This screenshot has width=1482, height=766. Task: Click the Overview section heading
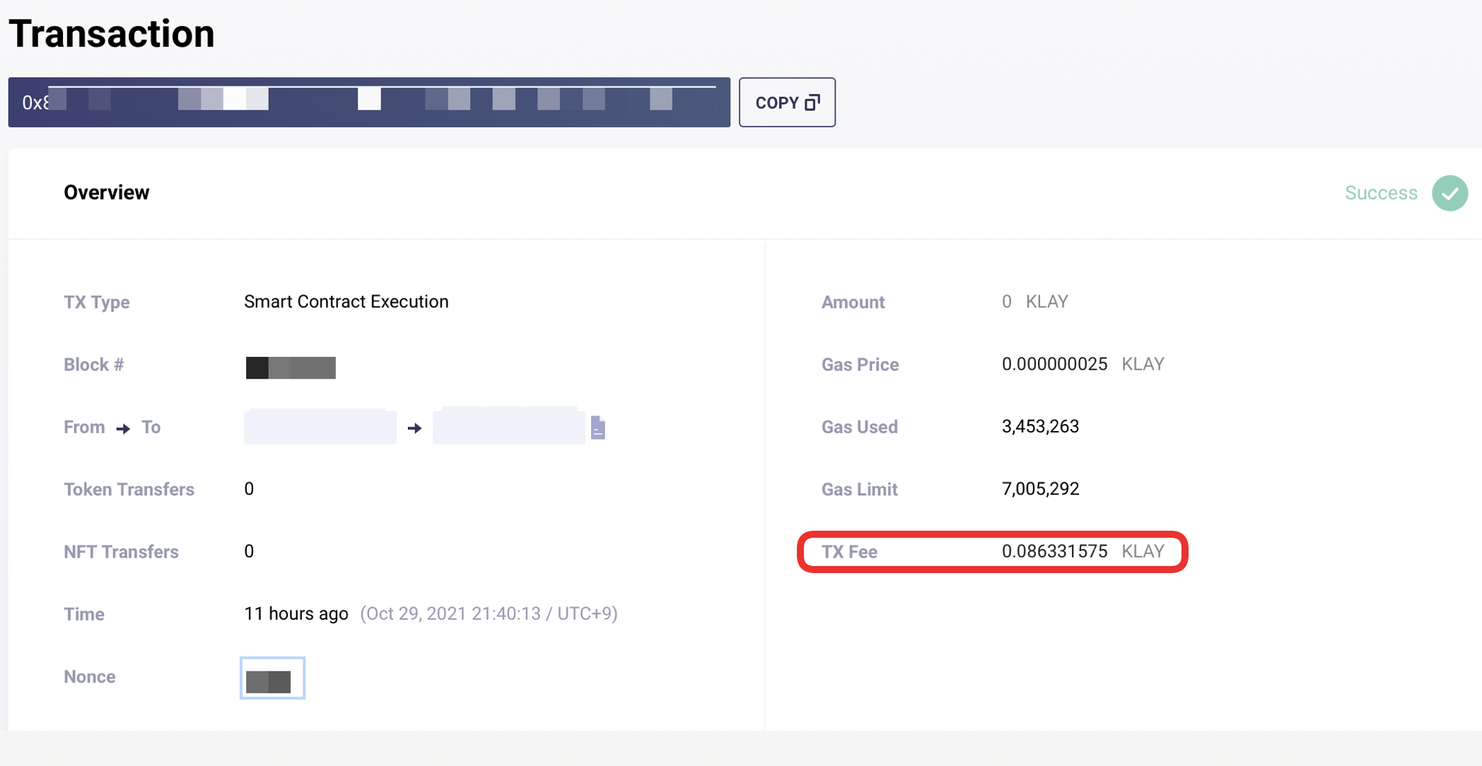[x=106, y=193]
